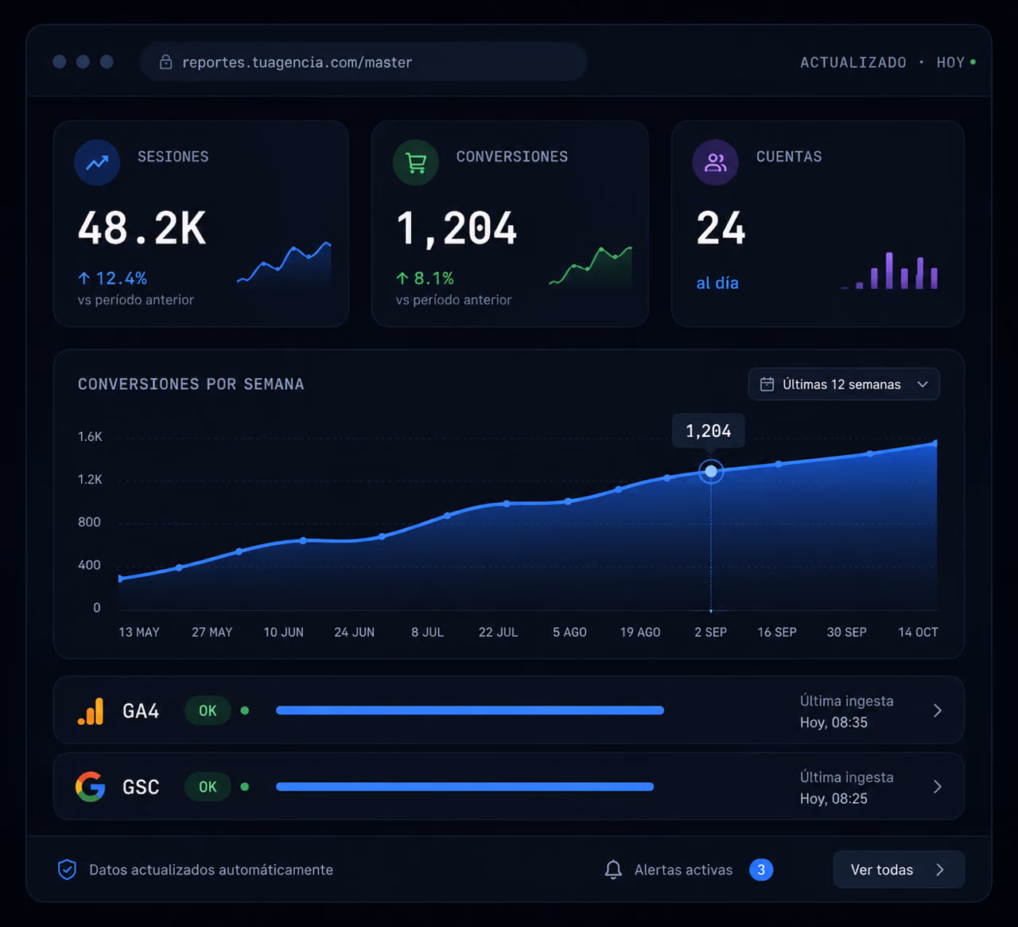Click the GA4 ingest progress bar

470,711
